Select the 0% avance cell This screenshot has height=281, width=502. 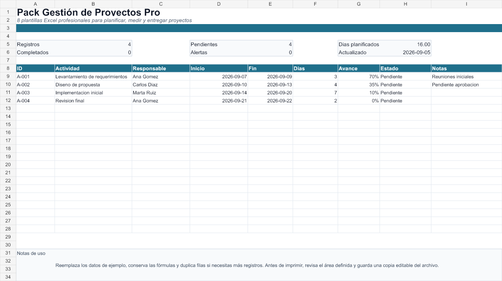coord(359,100)
